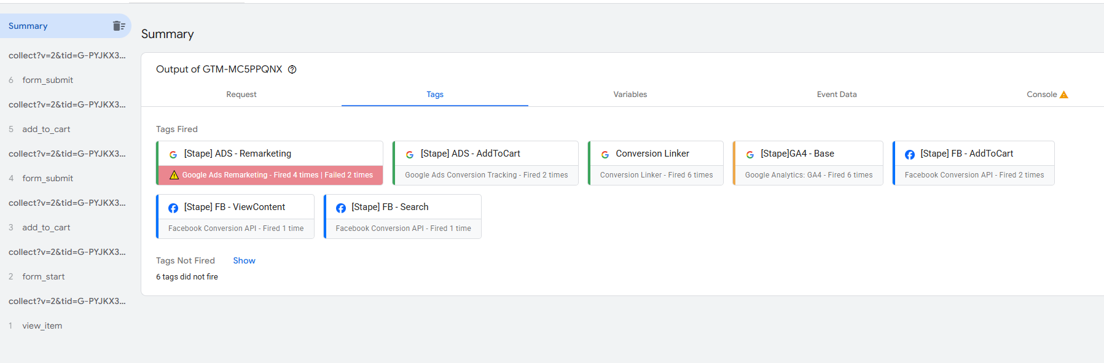
Task: Show the tags not fired
Action: (244, 260)
